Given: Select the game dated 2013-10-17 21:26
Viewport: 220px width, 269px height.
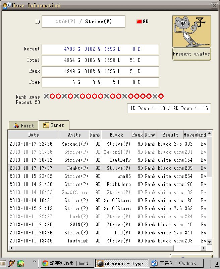Looking at the screenshot, I should (x=107, y=152).
